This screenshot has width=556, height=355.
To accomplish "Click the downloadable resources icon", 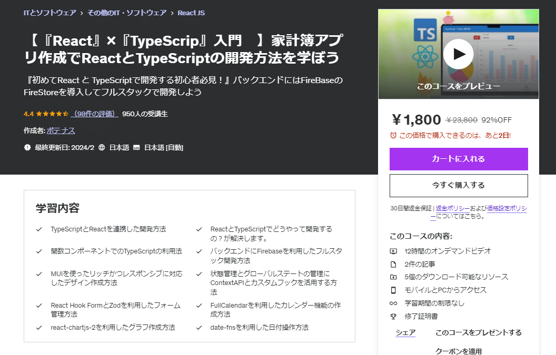I will coord(393,277).
